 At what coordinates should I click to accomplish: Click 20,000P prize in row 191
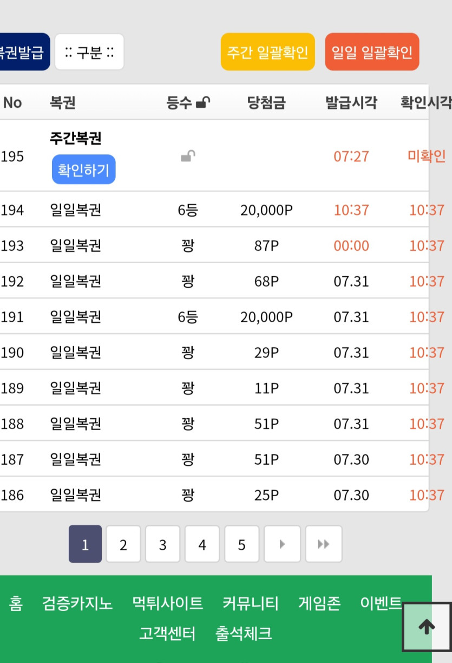tap(266, 317)
